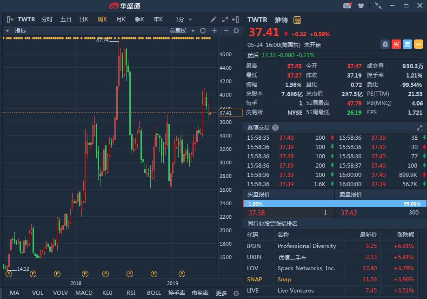Click the ask price 37.42
427x299 pixels.
pos(348,213)
